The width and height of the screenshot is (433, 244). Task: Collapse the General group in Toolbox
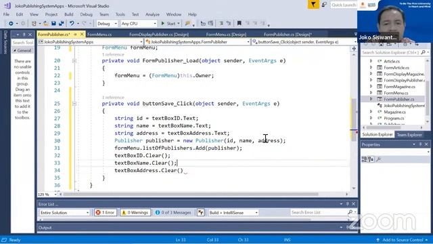15,50
